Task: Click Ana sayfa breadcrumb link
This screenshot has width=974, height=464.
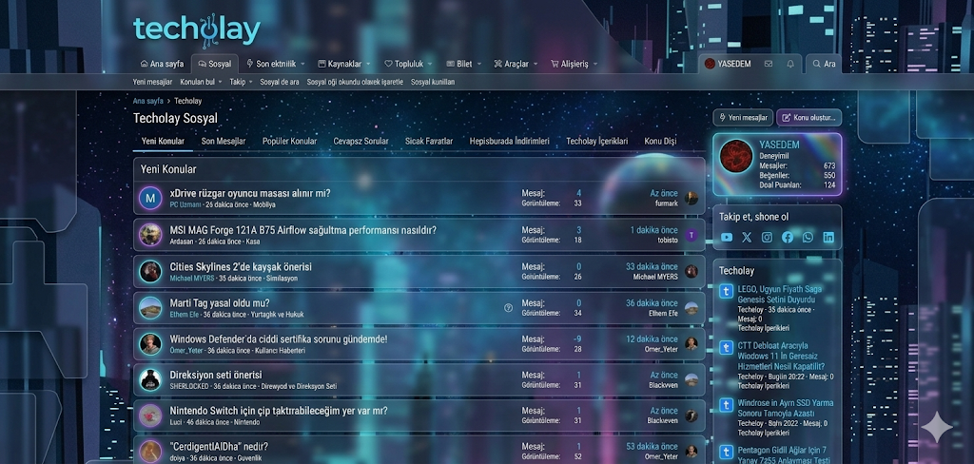Action: click(147, 101)
